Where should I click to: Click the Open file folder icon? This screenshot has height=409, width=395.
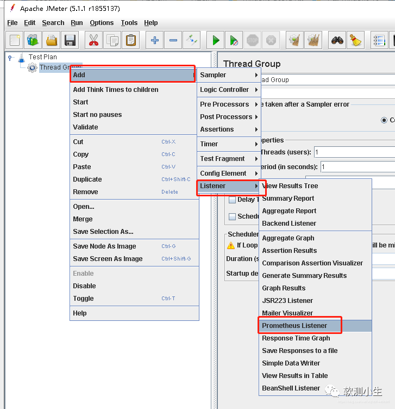(51, 40)
